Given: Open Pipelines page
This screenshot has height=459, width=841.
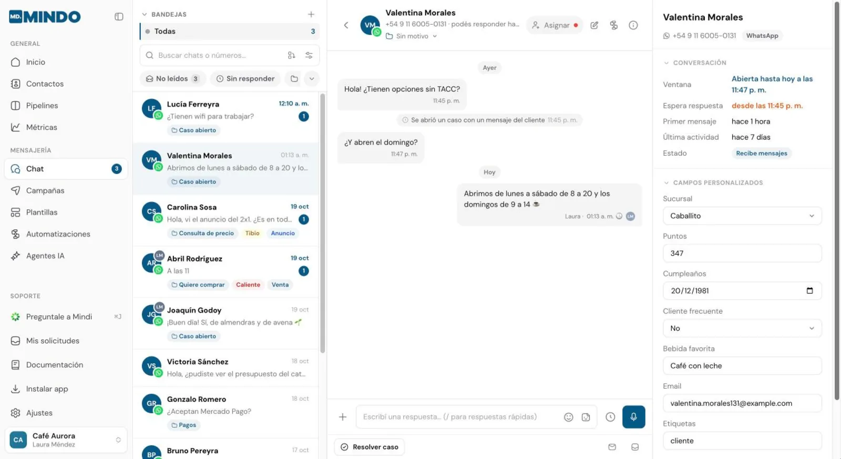Looking at the screenshot, I should (66, 106).
